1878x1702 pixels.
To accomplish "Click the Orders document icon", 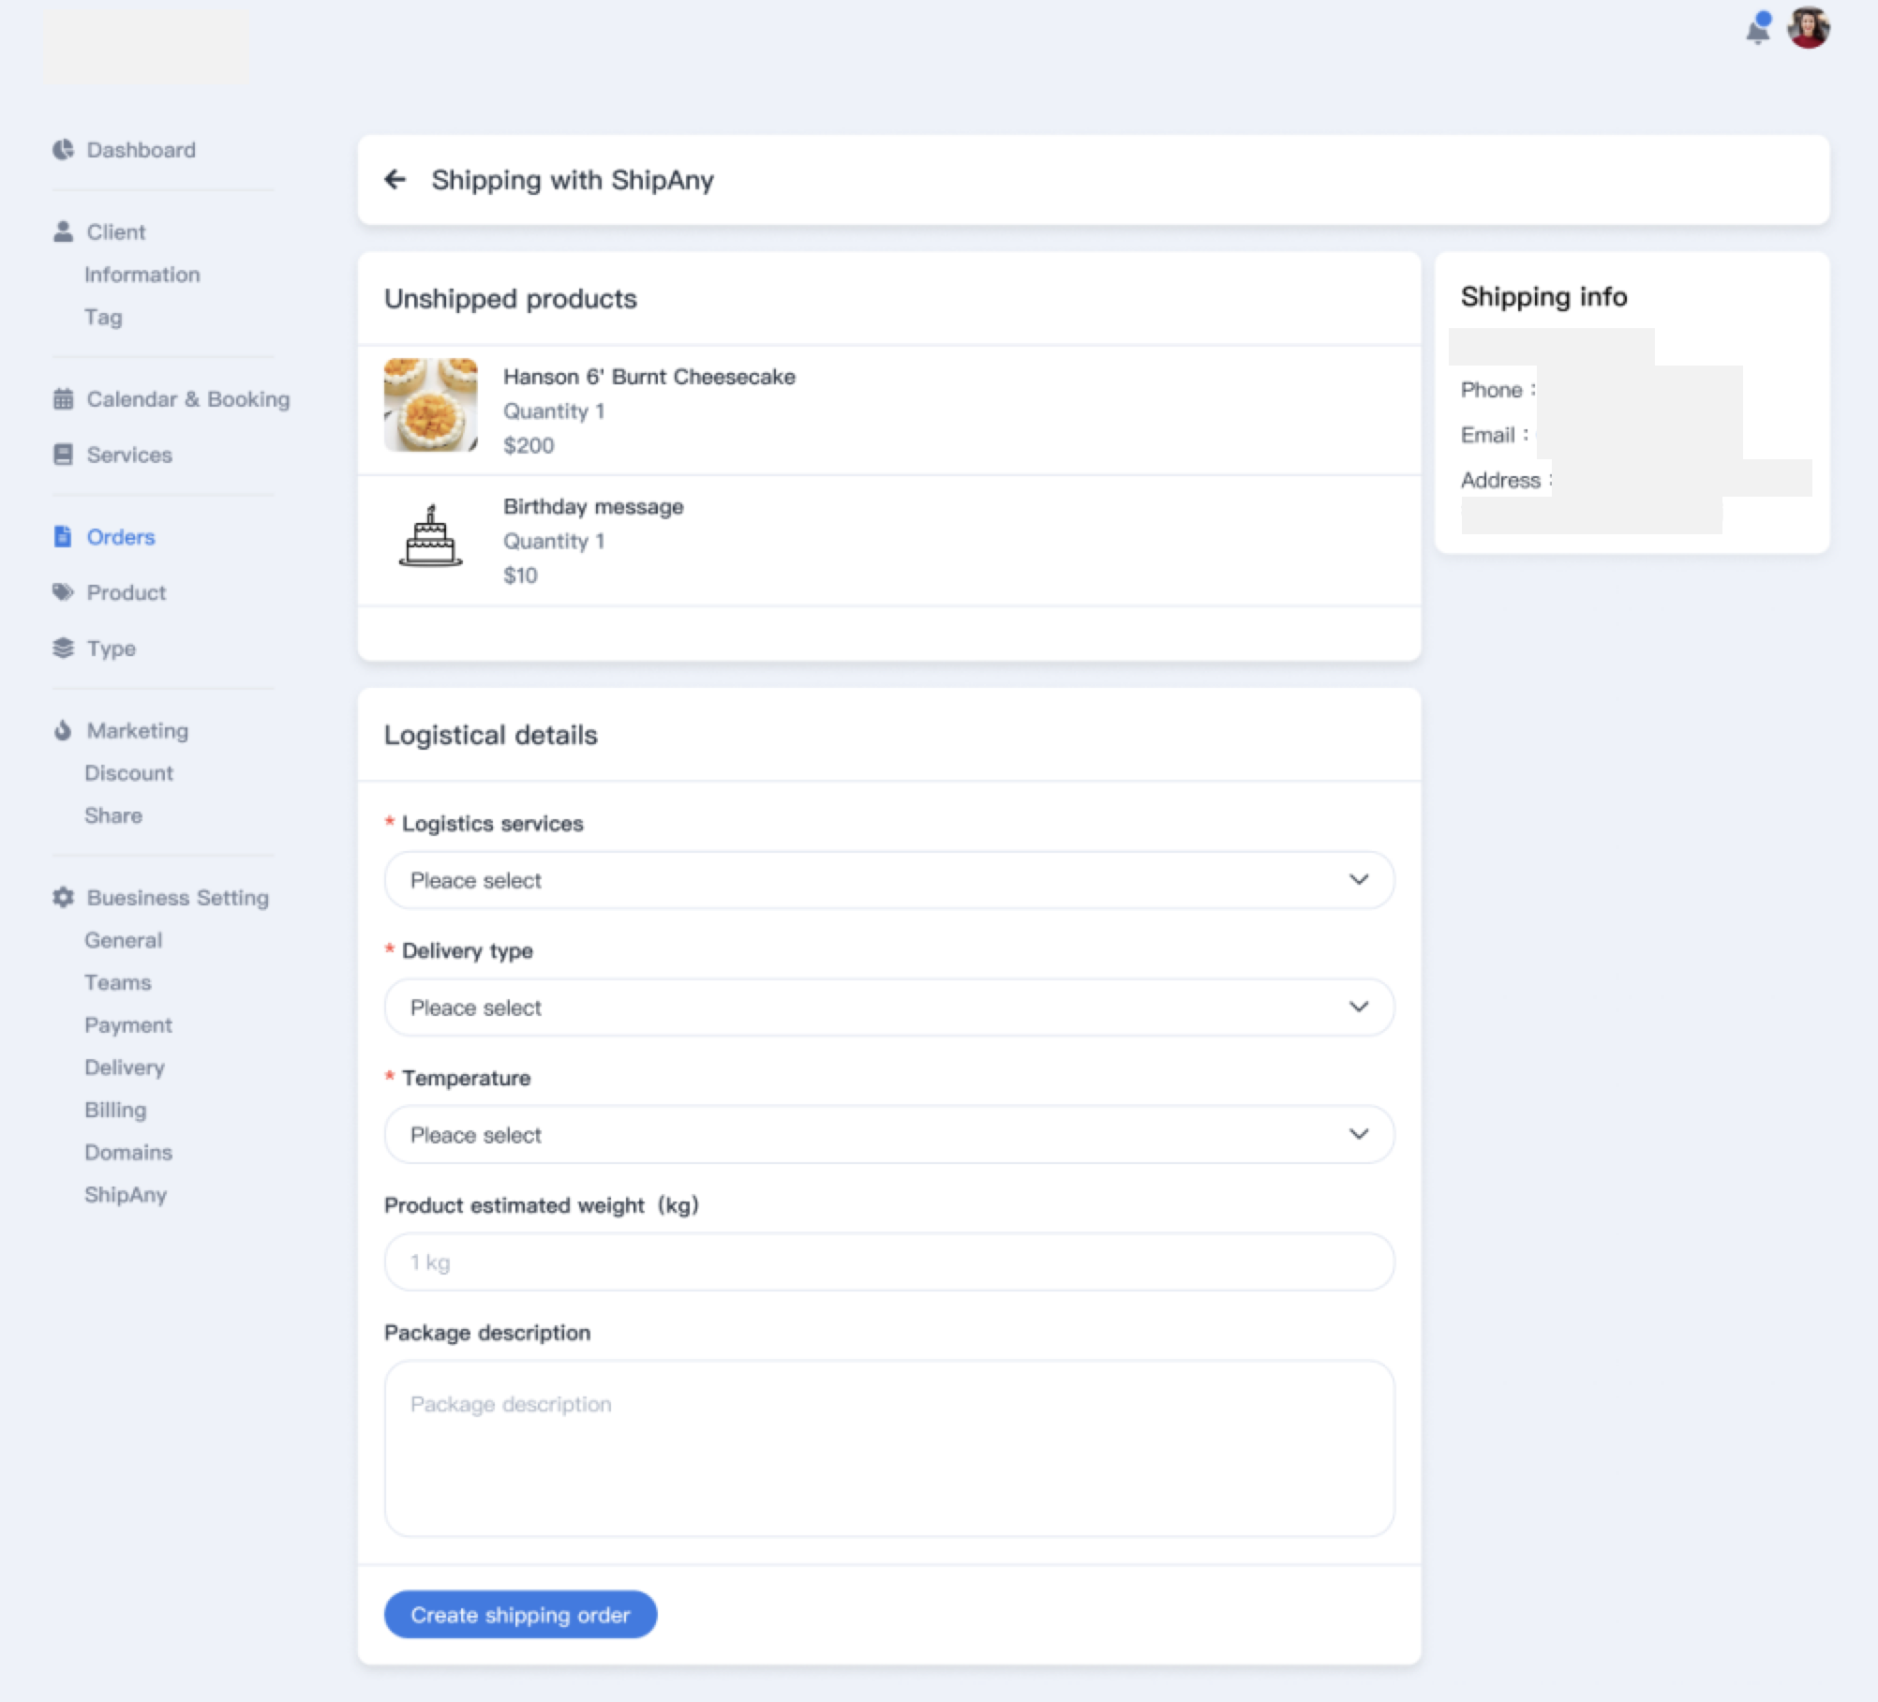I will (63, 537).
